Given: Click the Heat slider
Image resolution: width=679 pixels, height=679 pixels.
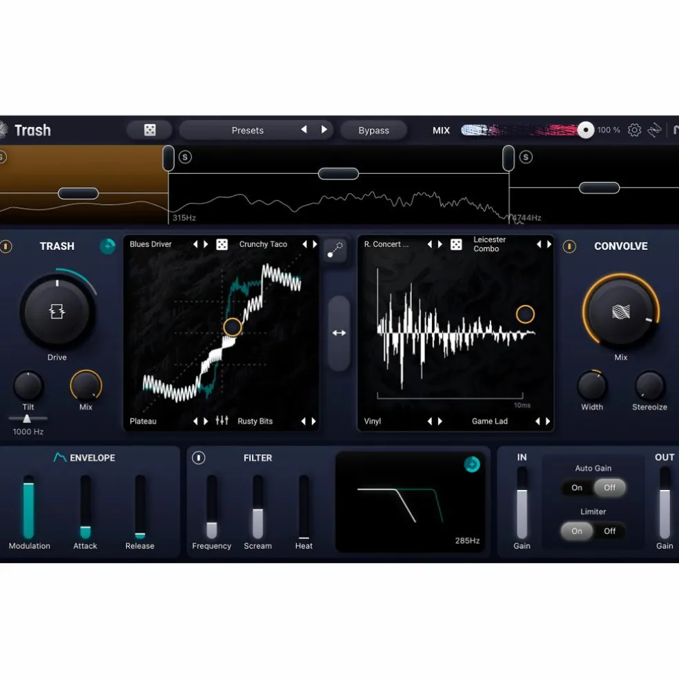Looking at the screenshot, I should (x=304, y=507).
